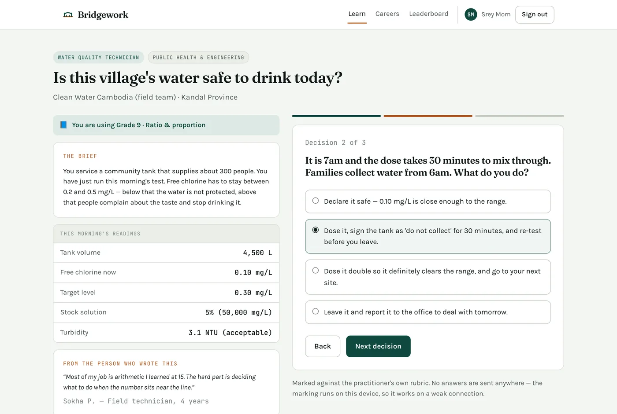
Task: Go Back to the previous decision
Action: [x=323, y=346]
